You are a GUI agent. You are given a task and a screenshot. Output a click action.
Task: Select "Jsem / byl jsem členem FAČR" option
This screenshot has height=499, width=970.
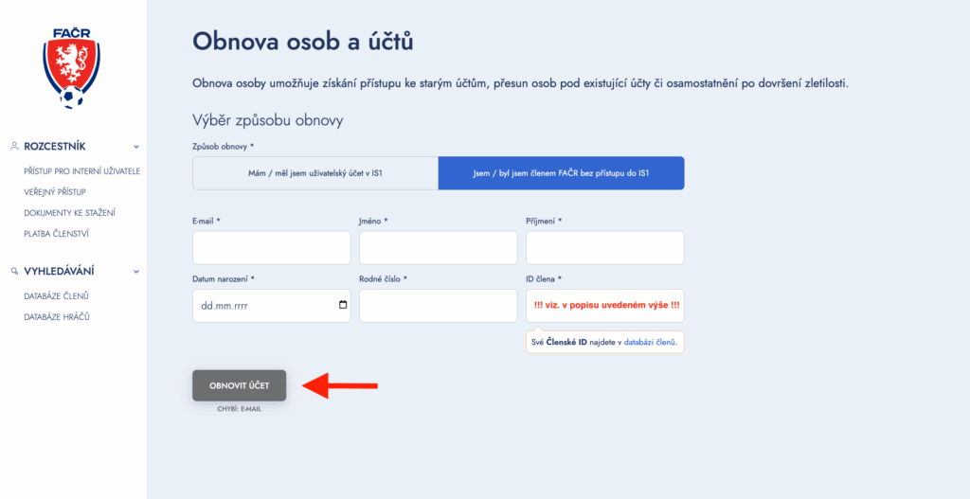561,173
